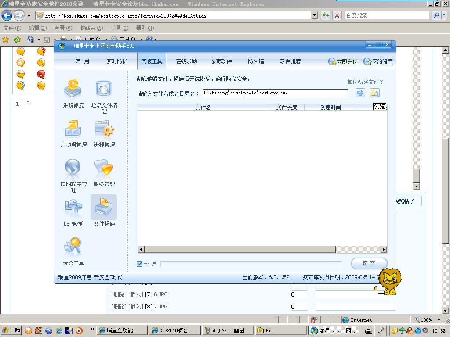The width and height of the screenshot is (450, 337).
Task: Open the IE 工具(T) menu
Action: tap(120, 28)
